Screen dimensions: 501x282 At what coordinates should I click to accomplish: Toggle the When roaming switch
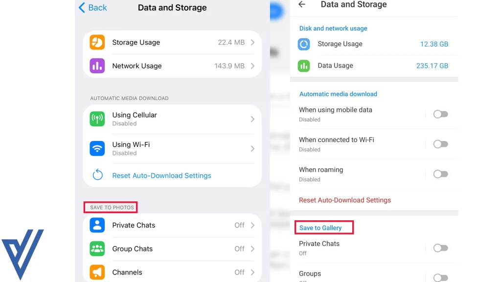point(441,174)
